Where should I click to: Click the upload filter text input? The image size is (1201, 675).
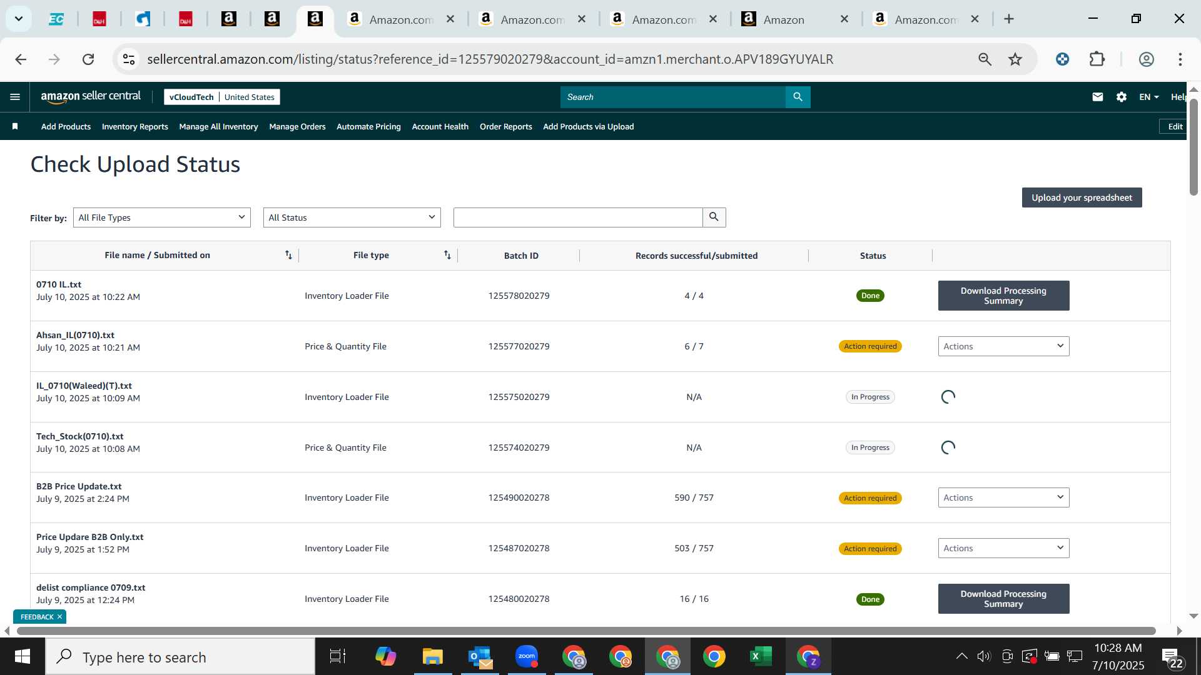[578, 217]
